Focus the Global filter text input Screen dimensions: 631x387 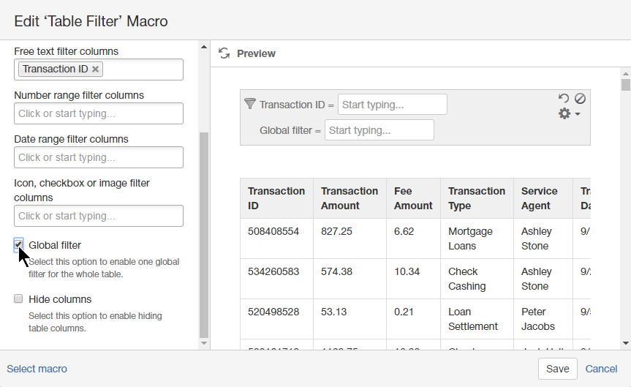379,130
